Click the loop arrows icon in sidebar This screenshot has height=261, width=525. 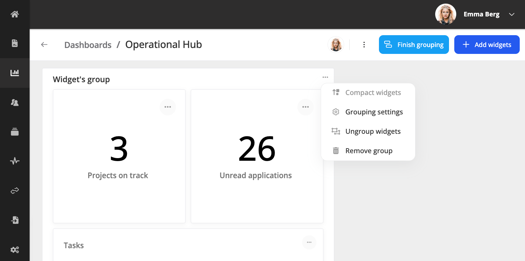pyautogui.click(x=14, y=191)
